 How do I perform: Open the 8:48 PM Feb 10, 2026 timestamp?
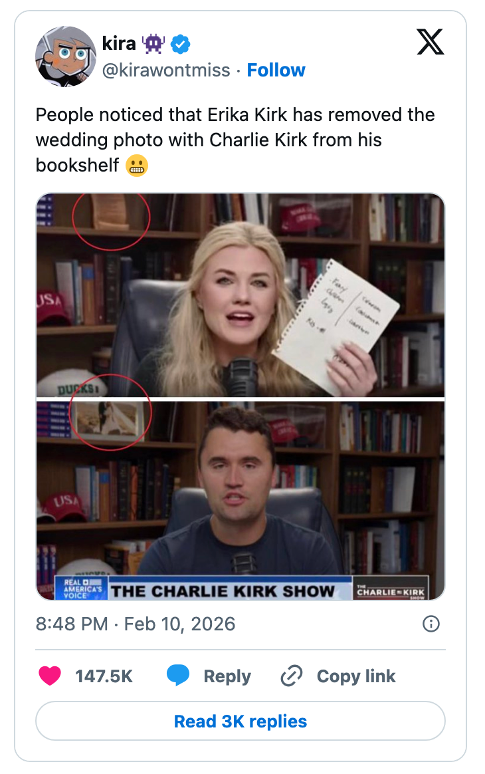[x=135, y=624]
